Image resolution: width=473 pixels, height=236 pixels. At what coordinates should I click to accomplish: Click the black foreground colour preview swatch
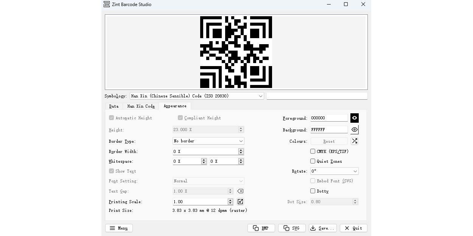[x=354, y=118]
